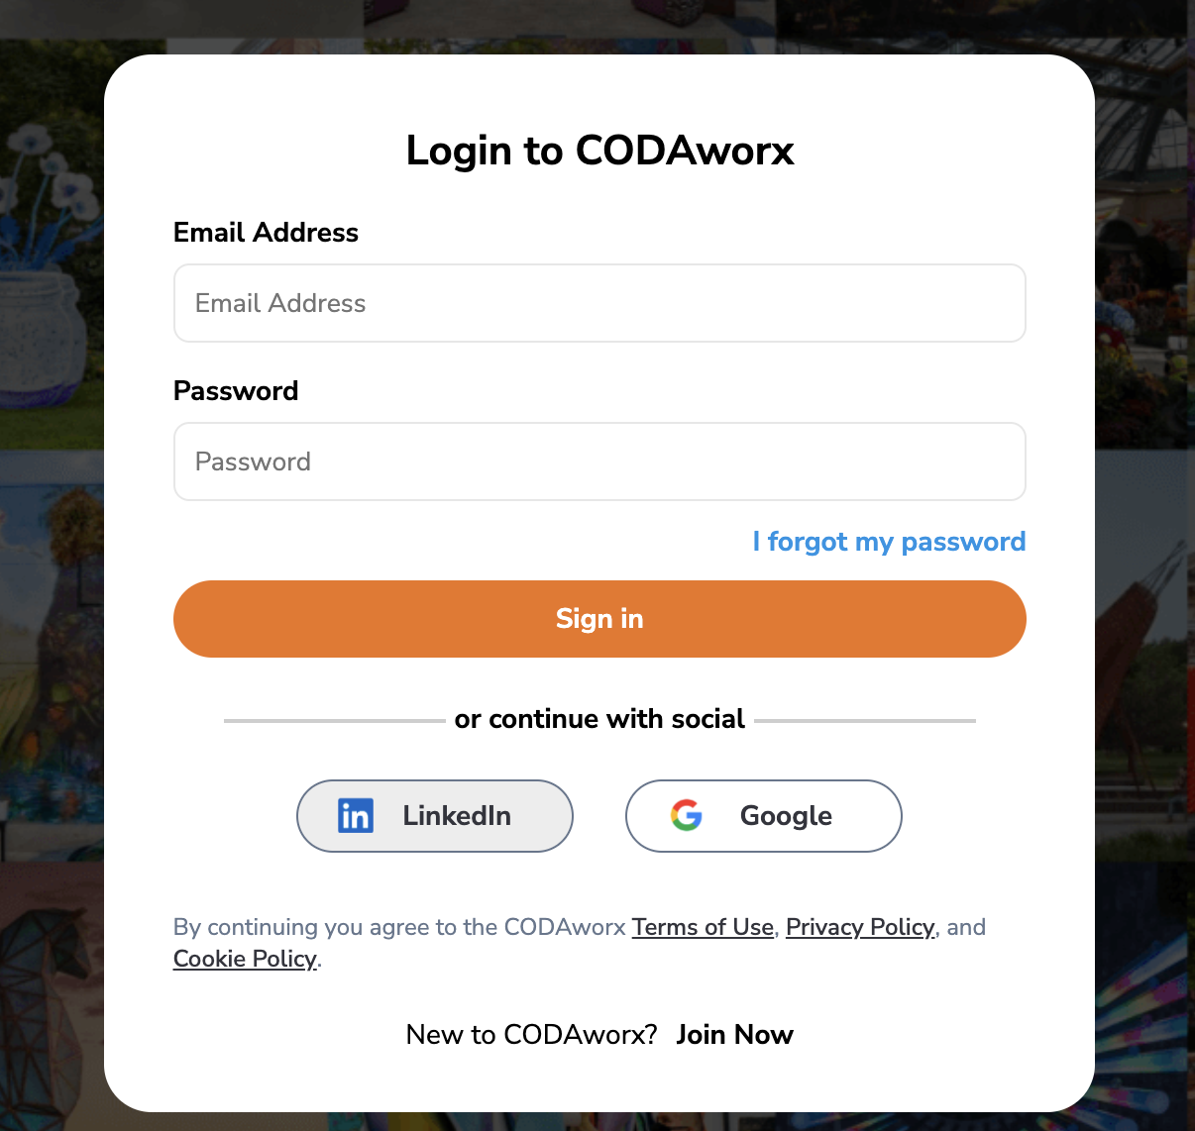Viewport: 1195px width, 1131px height.
Task: Click the New to CODAworx? text
Action: (532, 1035)
